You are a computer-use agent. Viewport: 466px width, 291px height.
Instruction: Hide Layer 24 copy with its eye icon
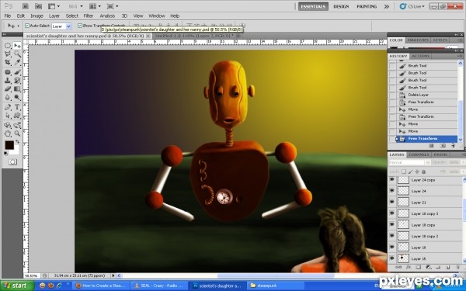click(x=392, y=180)
